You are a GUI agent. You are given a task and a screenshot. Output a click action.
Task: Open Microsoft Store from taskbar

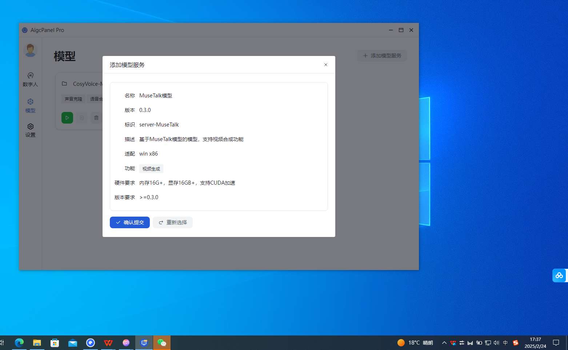click(55, 343)
